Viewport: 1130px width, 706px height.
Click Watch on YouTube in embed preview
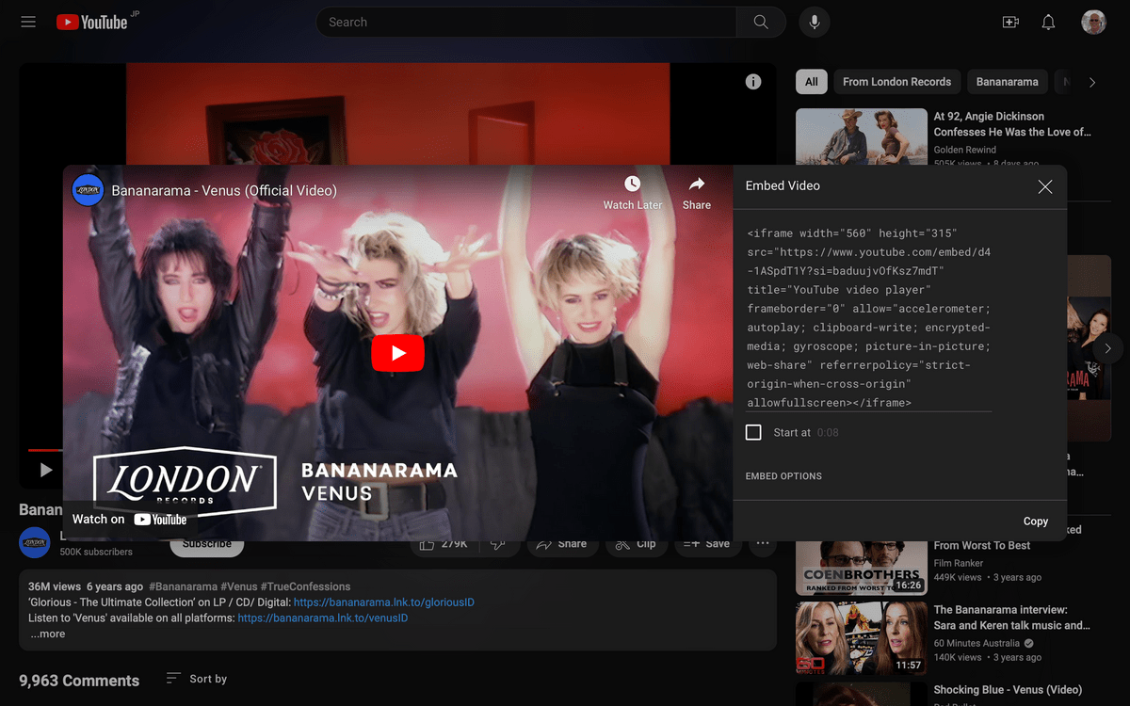[x=129, y=519]
